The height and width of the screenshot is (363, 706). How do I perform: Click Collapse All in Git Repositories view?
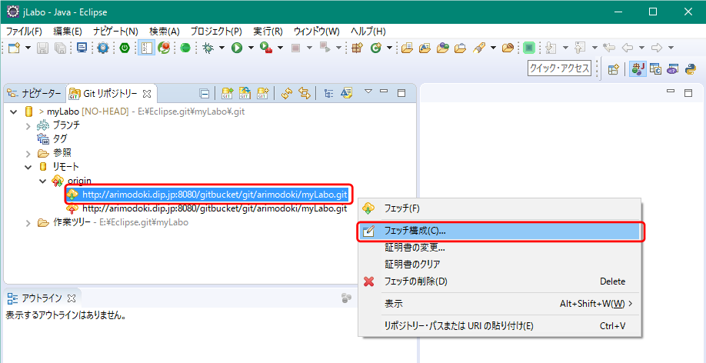point(205,94)
